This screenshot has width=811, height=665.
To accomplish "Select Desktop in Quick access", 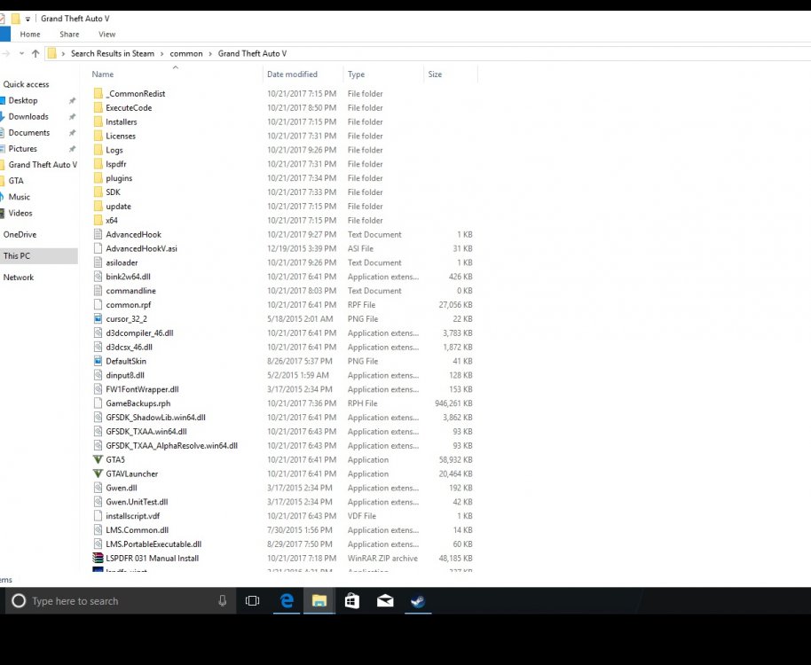I will point(23,100).
